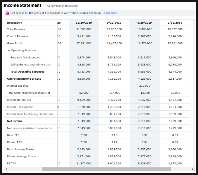Click the 3,878,000 Research Development value

84,57
